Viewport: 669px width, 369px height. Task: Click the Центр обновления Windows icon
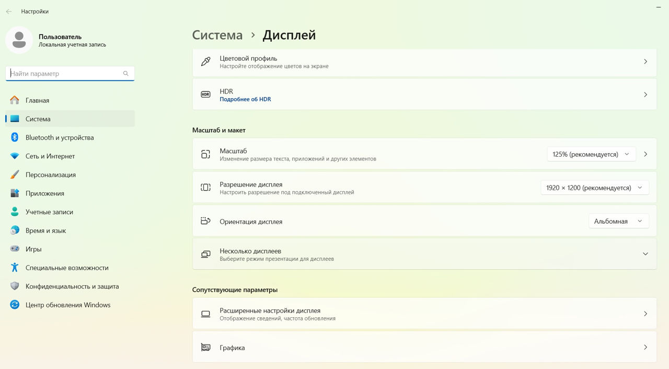15,305
